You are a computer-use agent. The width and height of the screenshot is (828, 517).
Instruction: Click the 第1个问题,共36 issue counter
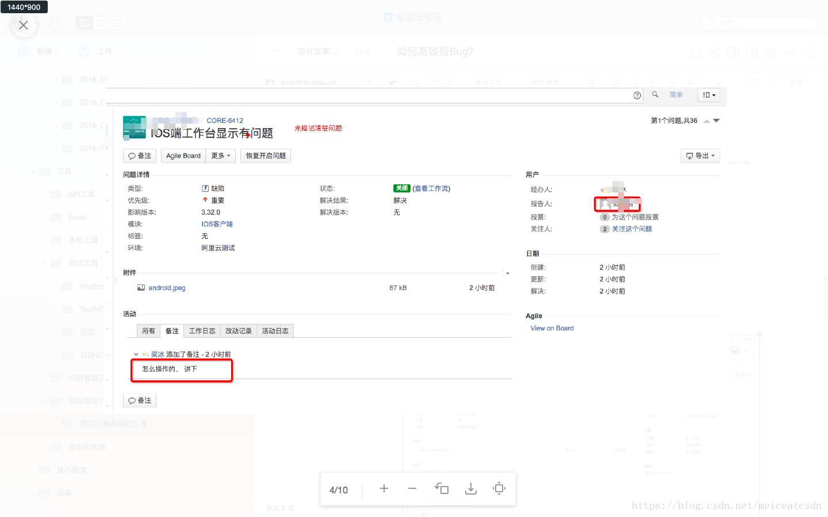pyautogui.click(x=674, y=121)
